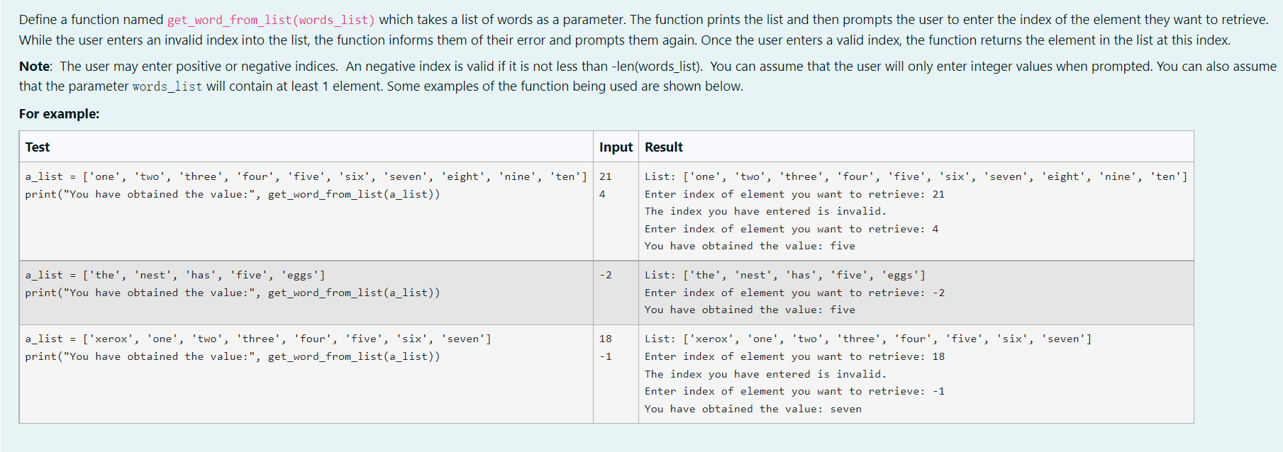
Task: Click the input value -1
Action: click(605, 356)
